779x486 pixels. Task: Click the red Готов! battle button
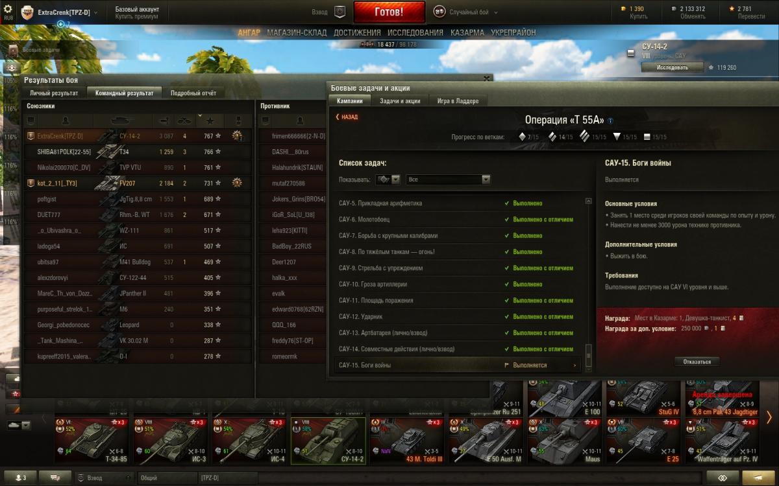(389, 12)
